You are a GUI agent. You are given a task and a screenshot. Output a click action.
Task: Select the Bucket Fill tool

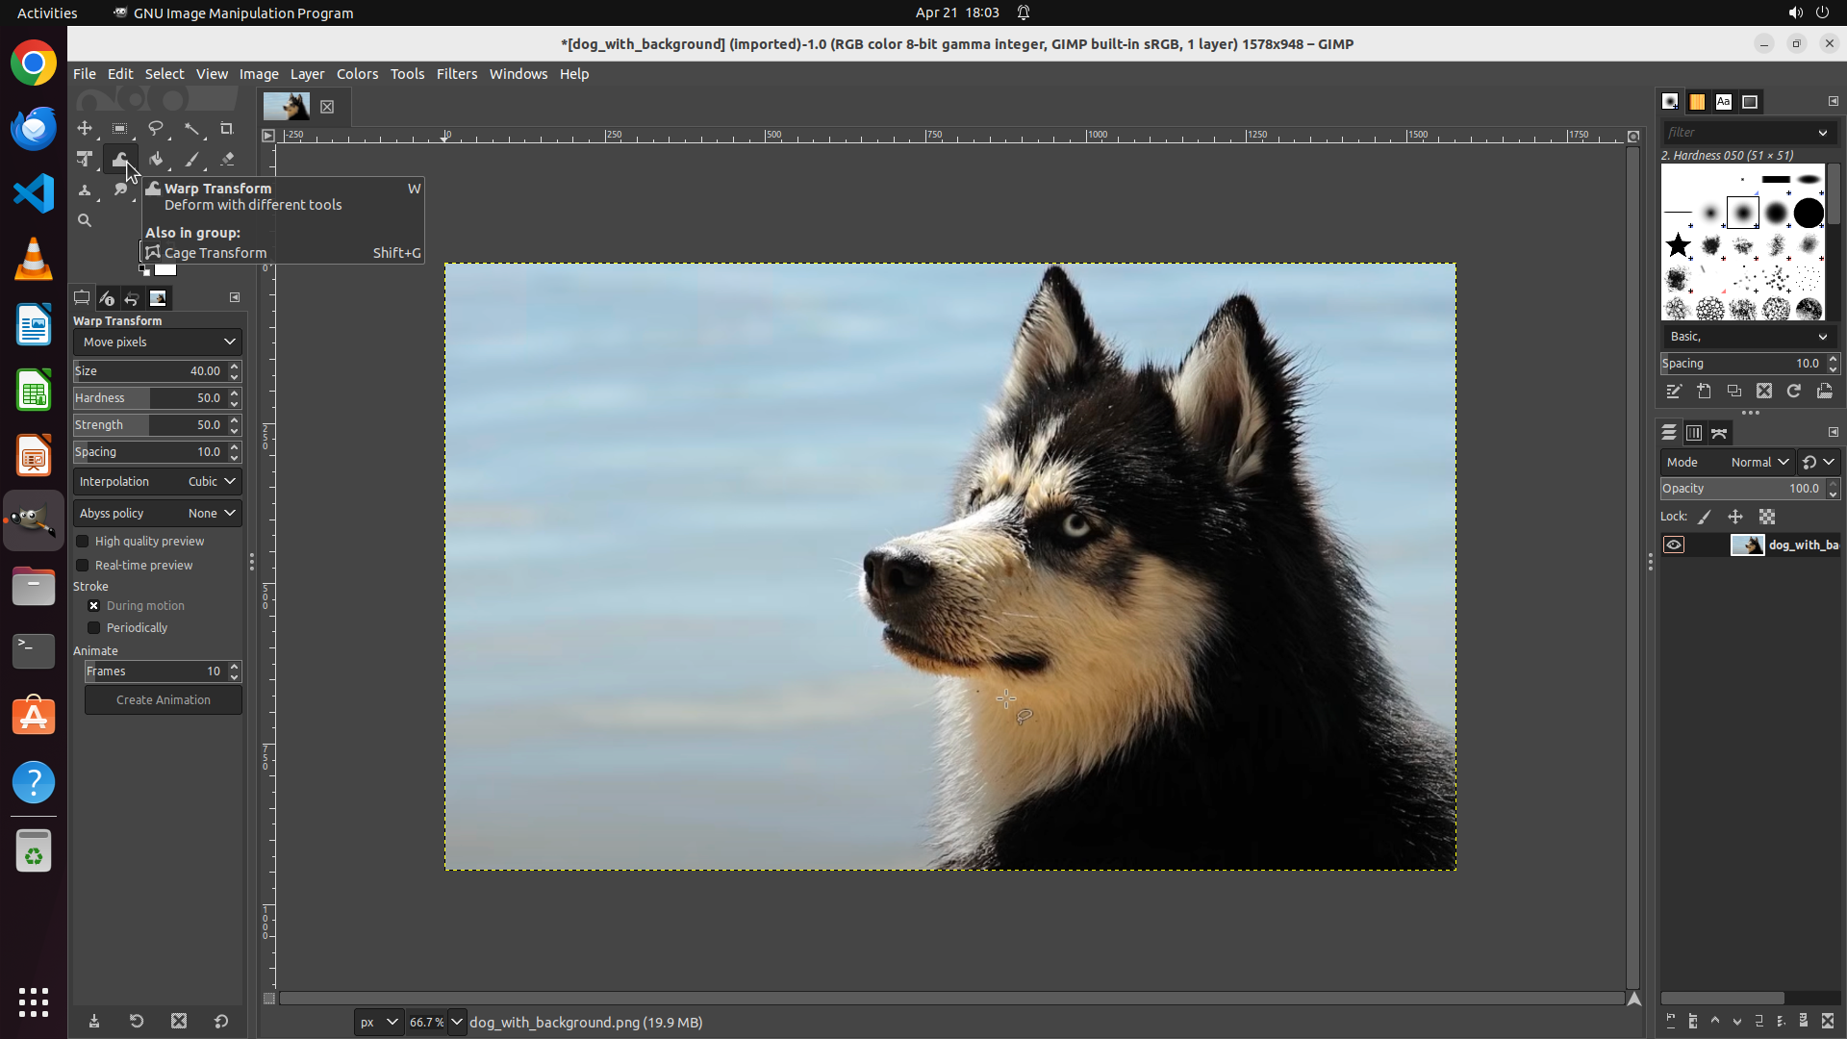point(156,160)
